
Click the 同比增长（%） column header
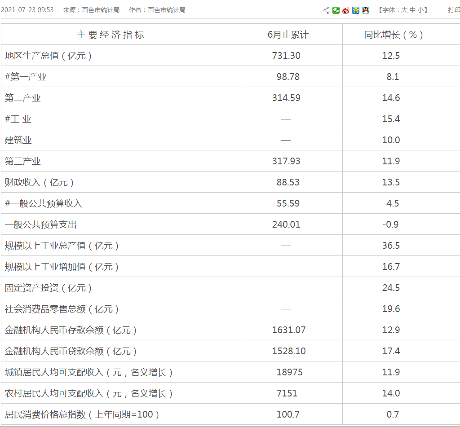coord(394,35)
